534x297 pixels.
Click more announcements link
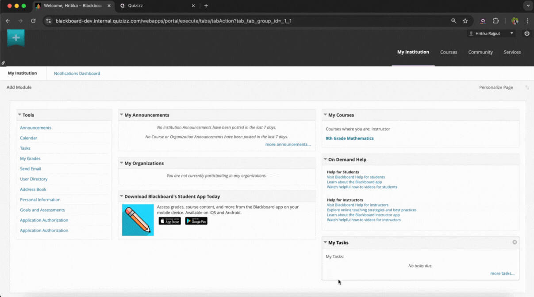(288, 145)
